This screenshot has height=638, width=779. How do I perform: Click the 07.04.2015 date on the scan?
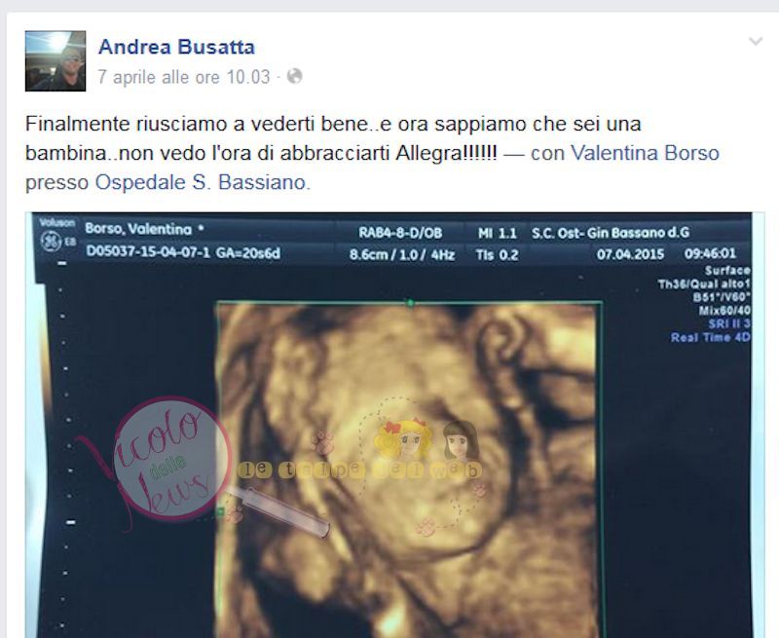(630, 254)
